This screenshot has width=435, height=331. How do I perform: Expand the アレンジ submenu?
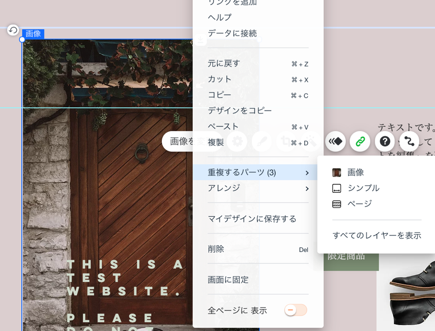(x=222, y=188)
